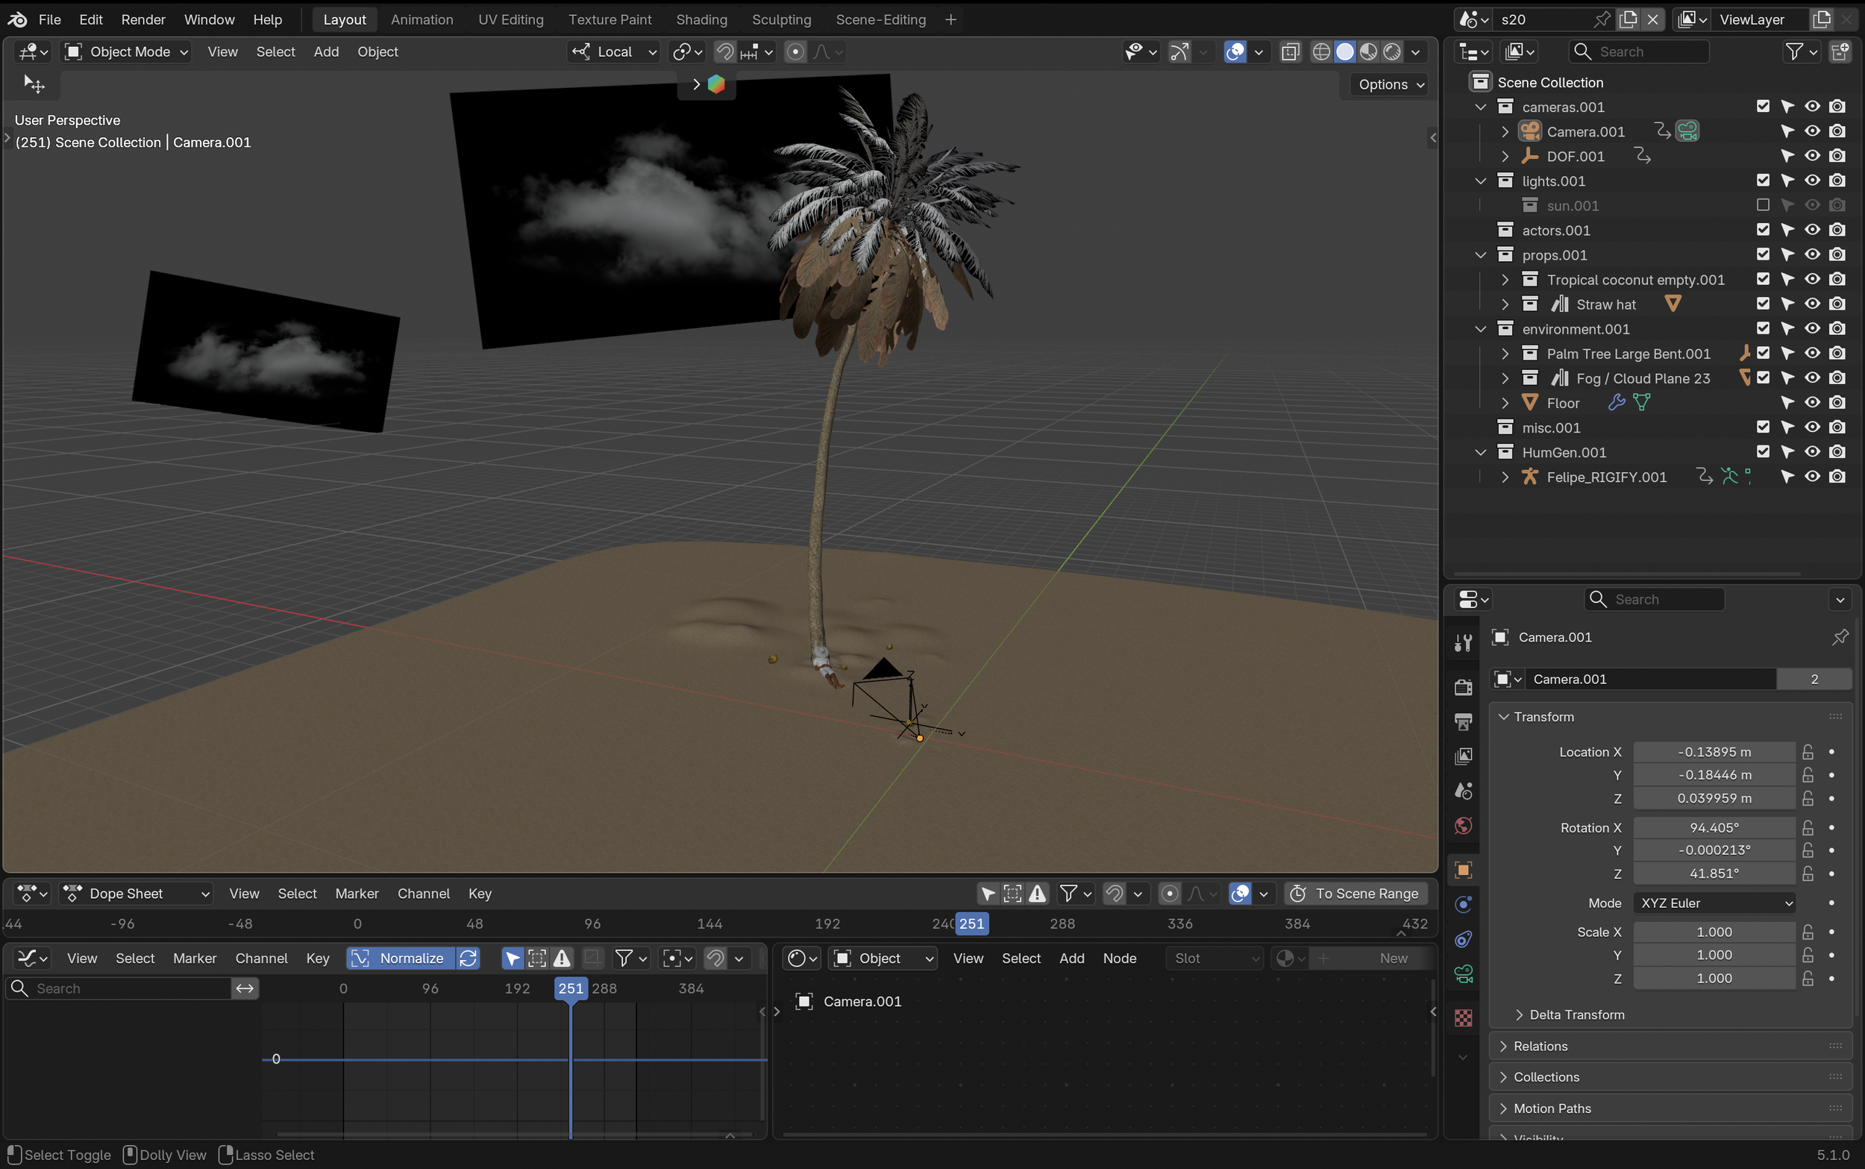Switch to the Shading workspace tab
1865x1169 pixels.
702,19
